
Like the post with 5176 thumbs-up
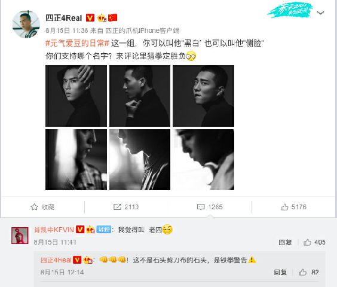tap(293, 207)
